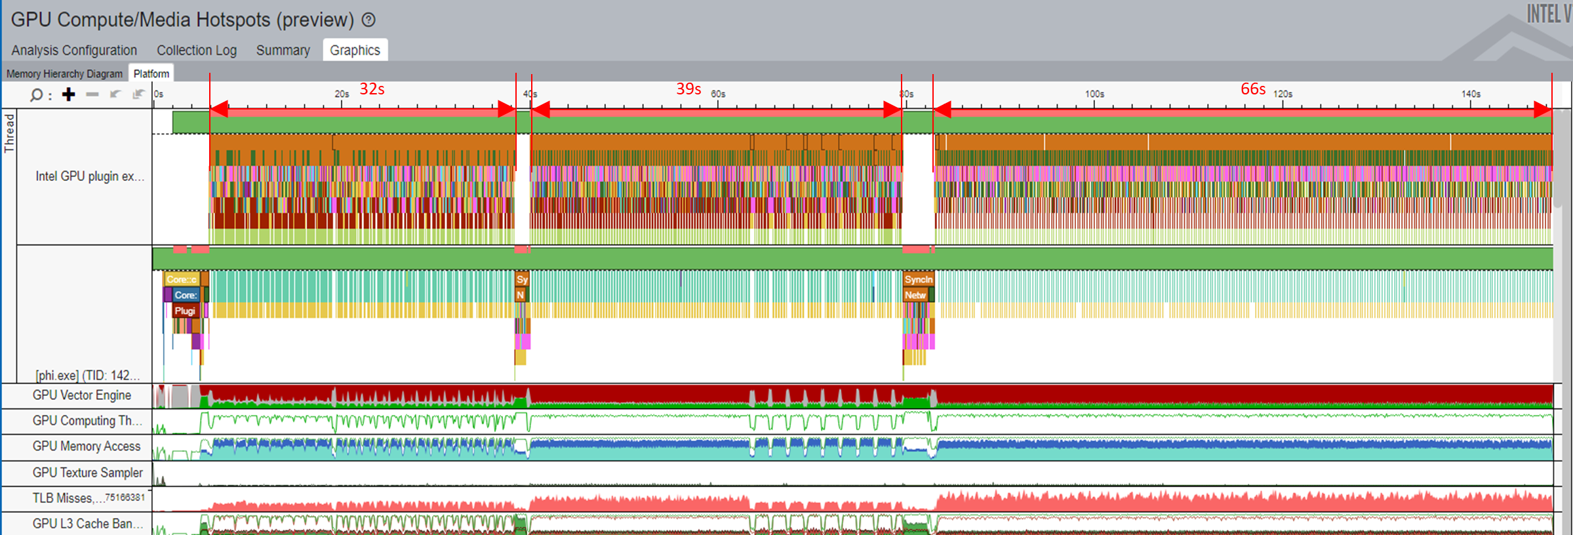Click the GPU Texture Sampler row label
The height and width of the screenshot is (535, 1573).
(87, 473)
